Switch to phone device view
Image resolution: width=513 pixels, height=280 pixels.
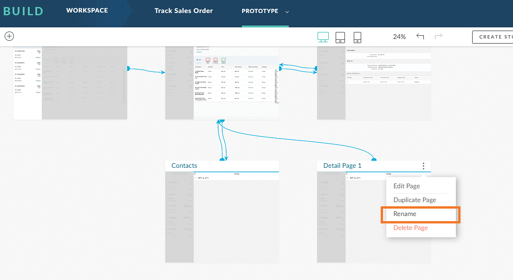point(357,37)
